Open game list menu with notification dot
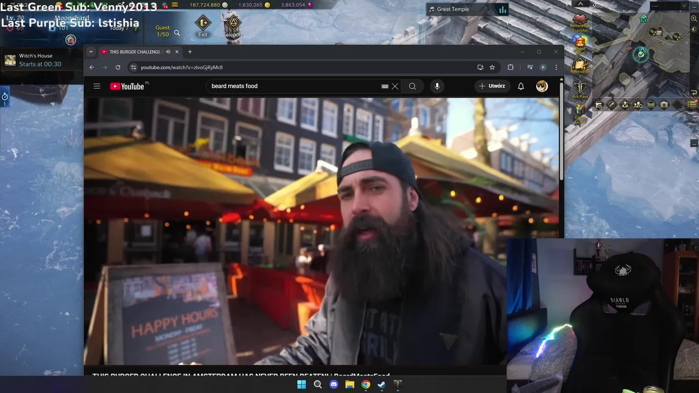699x393 pixels. (x=692, y=104)
